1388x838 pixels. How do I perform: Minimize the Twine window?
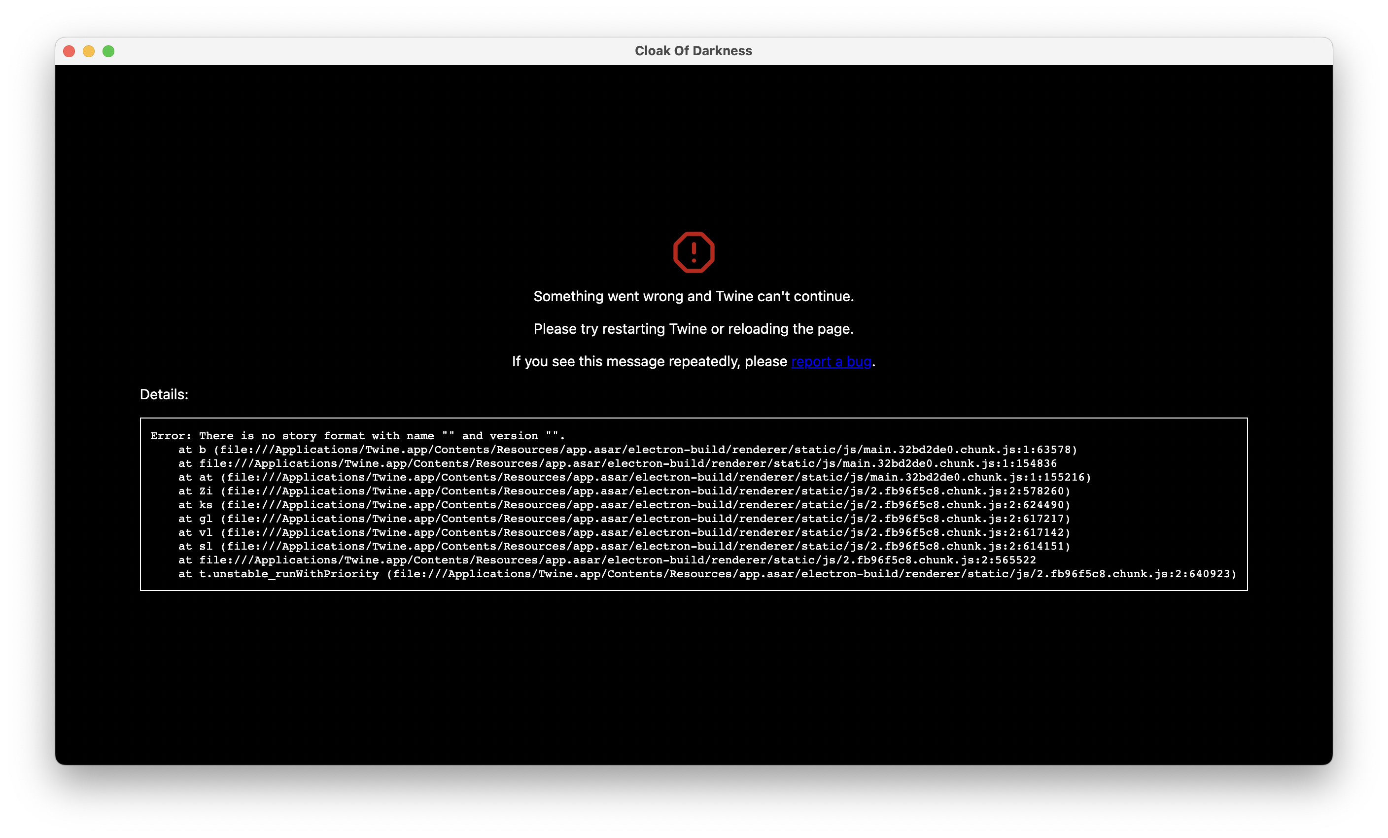pyautogui.click(x=88, y=51)
